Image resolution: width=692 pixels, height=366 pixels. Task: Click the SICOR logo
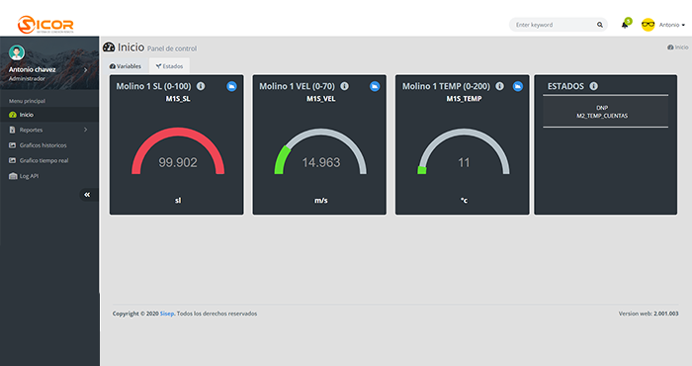coord(45,25)
